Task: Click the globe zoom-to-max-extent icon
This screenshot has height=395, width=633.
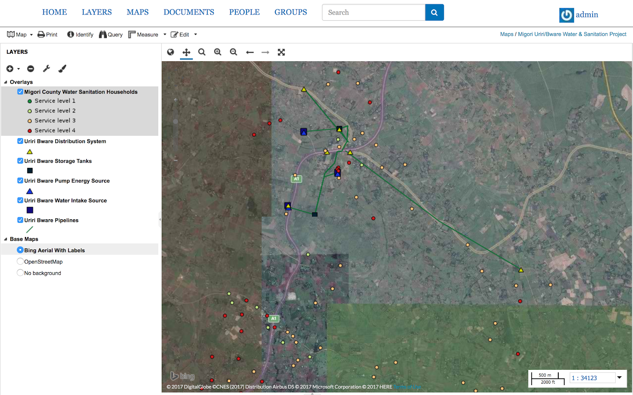Action: point(171,52)
